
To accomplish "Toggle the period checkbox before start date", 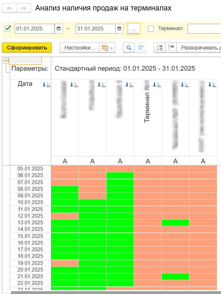I will point(8,29).
